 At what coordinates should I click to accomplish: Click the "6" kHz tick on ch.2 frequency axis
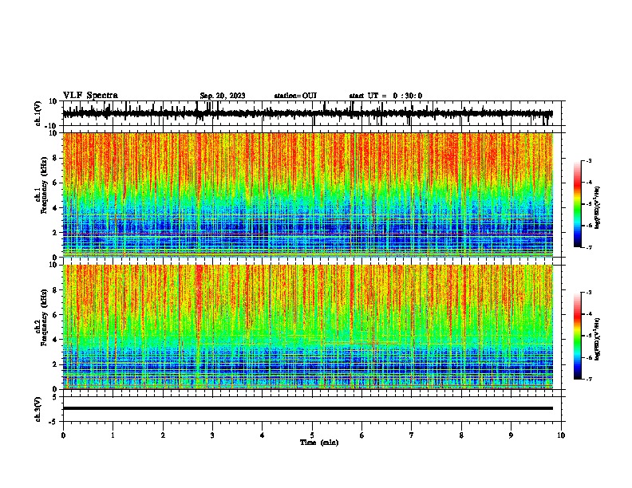(x=55, y=315)
